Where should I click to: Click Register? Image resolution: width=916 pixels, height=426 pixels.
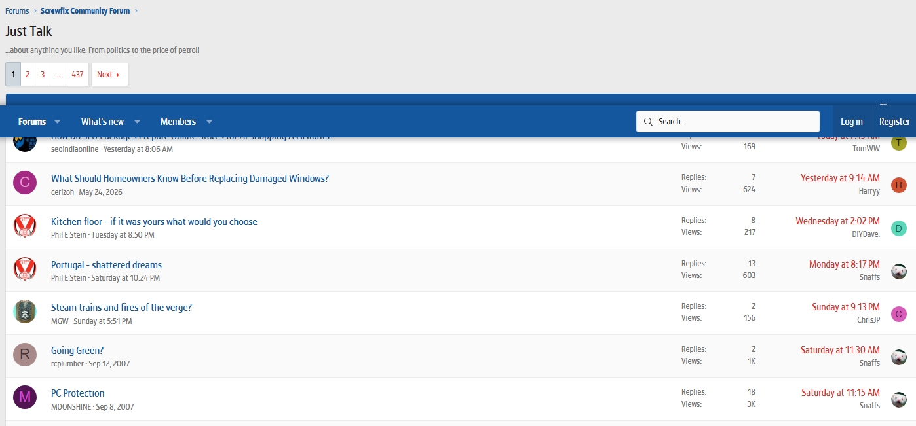(894, 122)
